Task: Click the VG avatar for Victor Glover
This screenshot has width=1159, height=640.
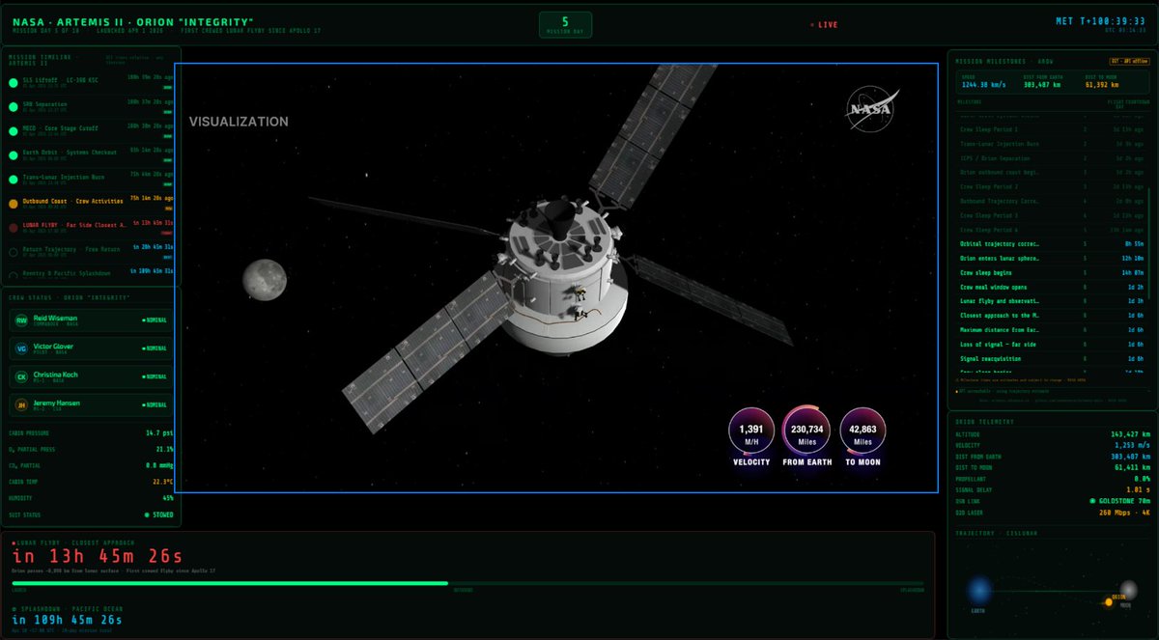Action: pos(20,349)
